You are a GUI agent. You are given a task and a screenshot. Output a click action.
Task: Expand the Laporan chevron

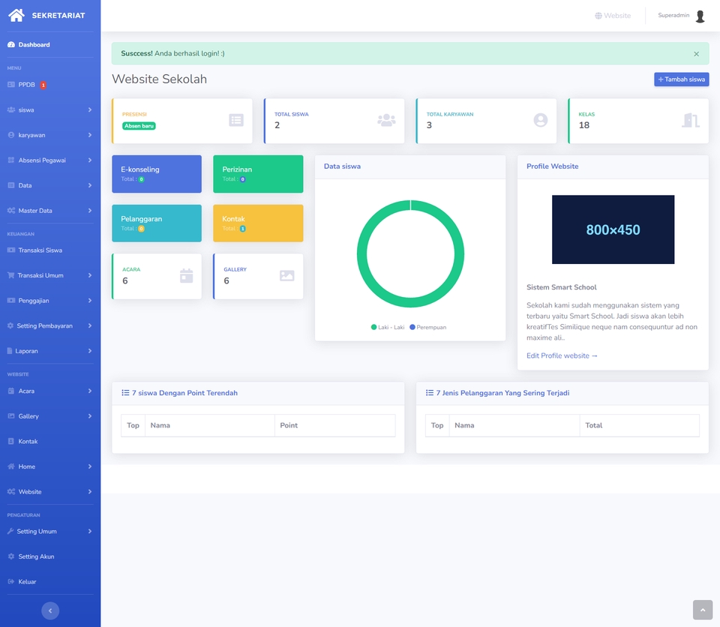click(89, 351)
